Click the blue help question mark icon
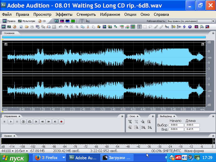 pyautogui.click(x=190, y=27)
